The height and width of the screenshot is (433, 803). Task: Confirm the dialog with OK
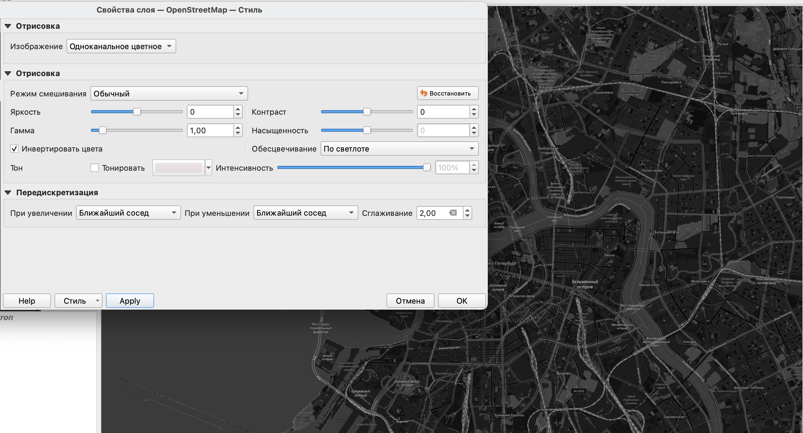(461, 301)
